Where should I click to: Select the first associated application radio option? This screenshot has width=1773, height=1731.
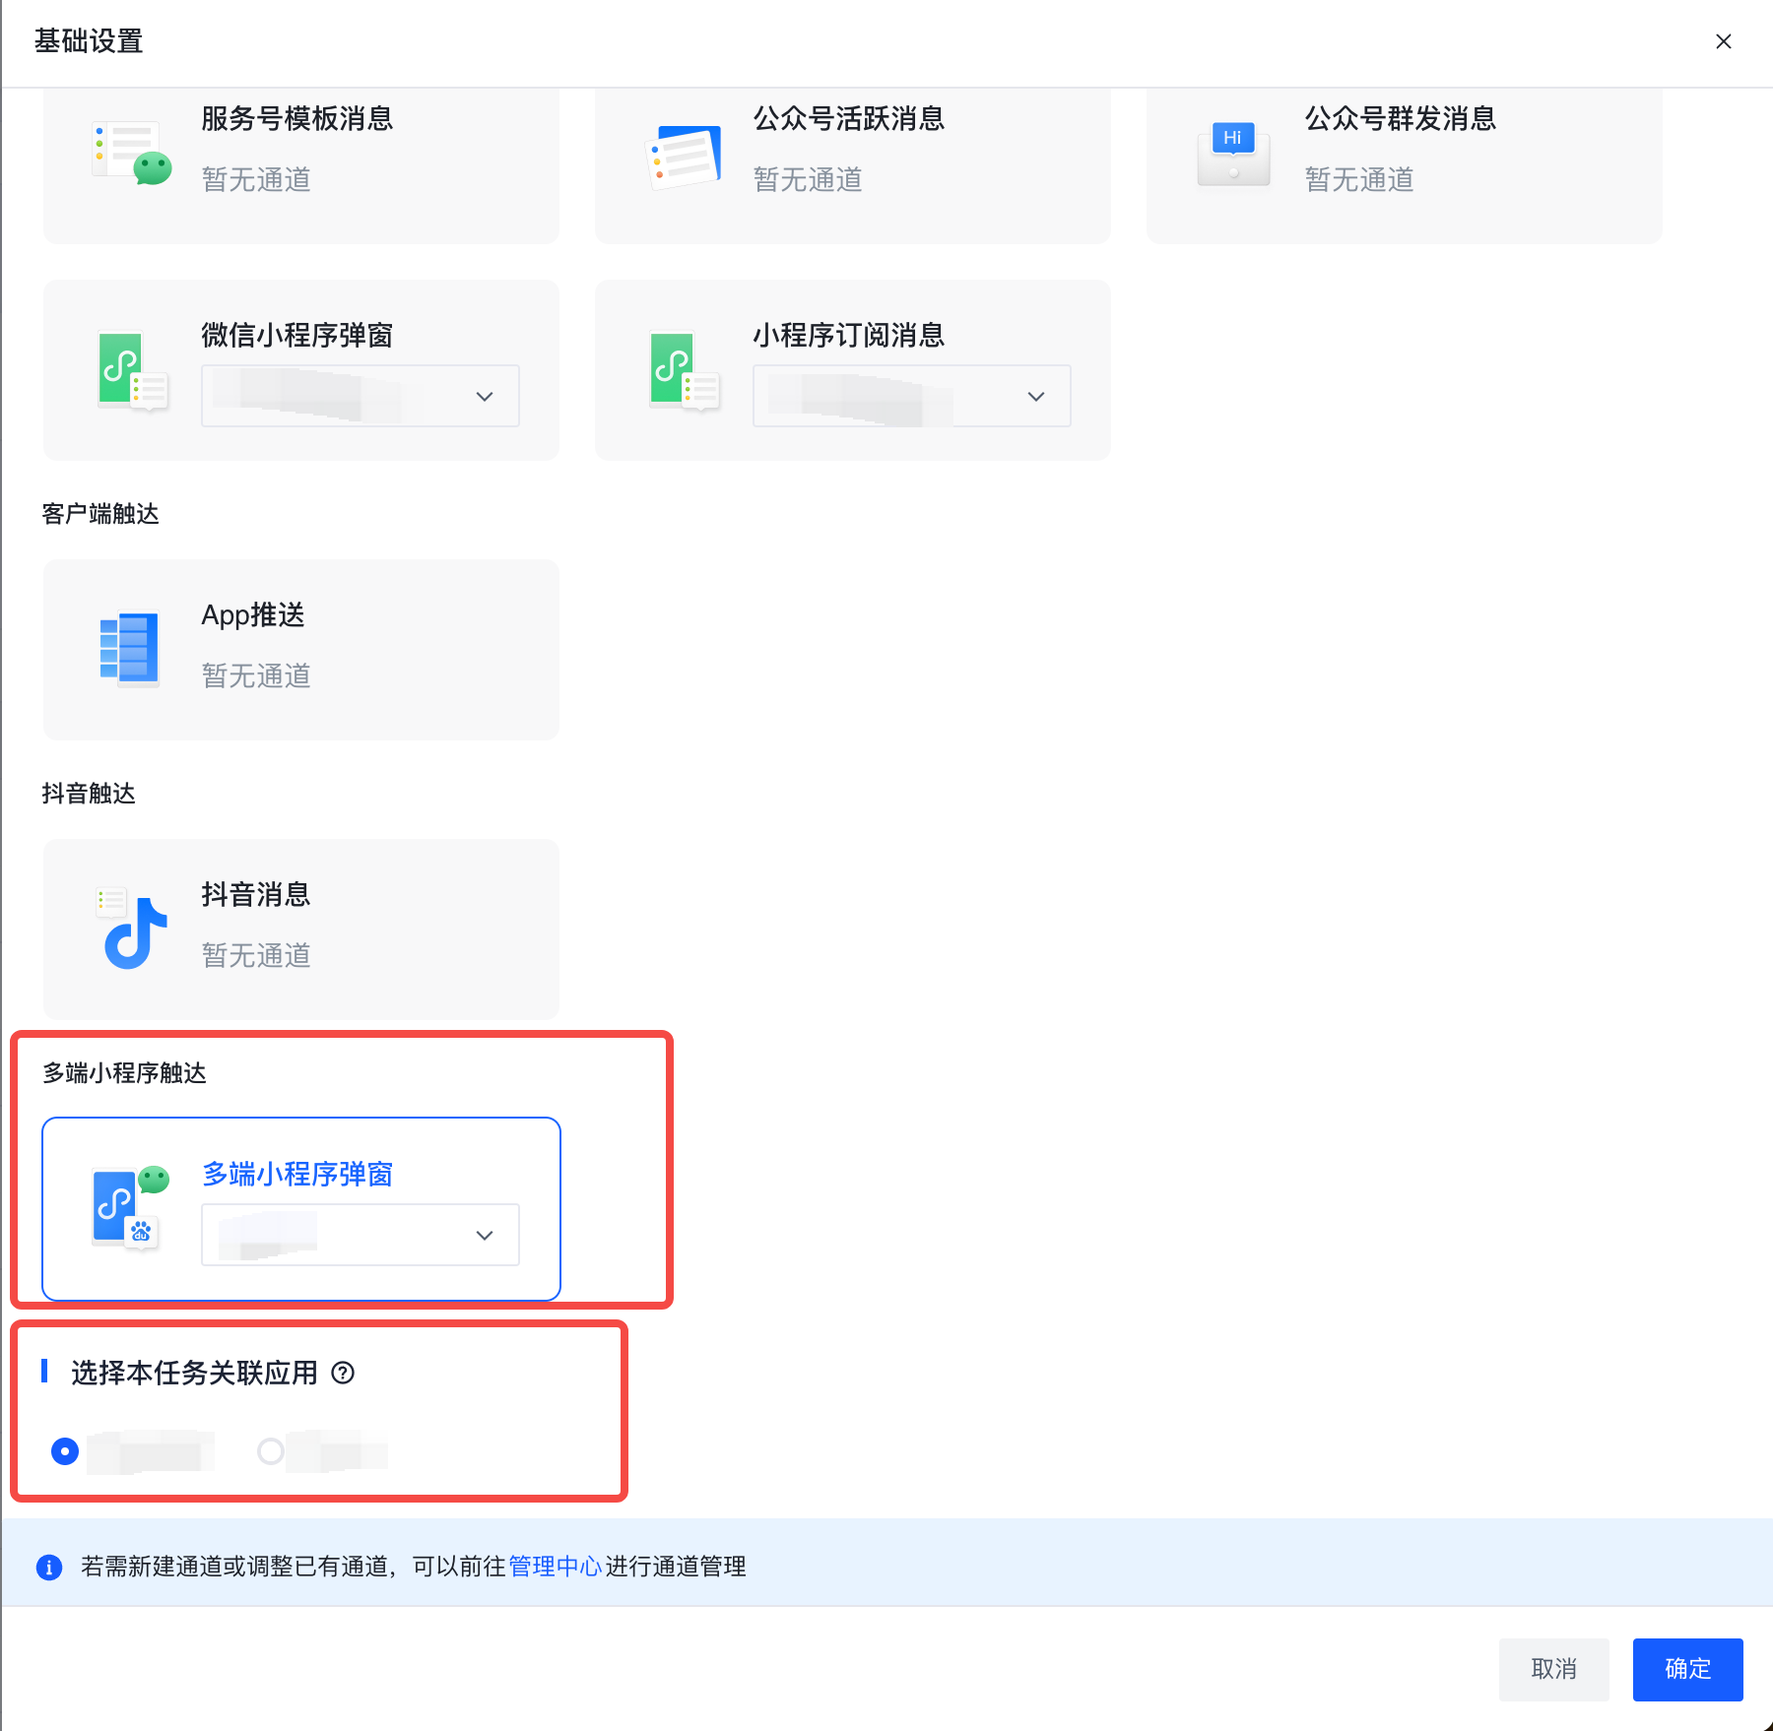pyautogui.click(x=65, y=1451)
